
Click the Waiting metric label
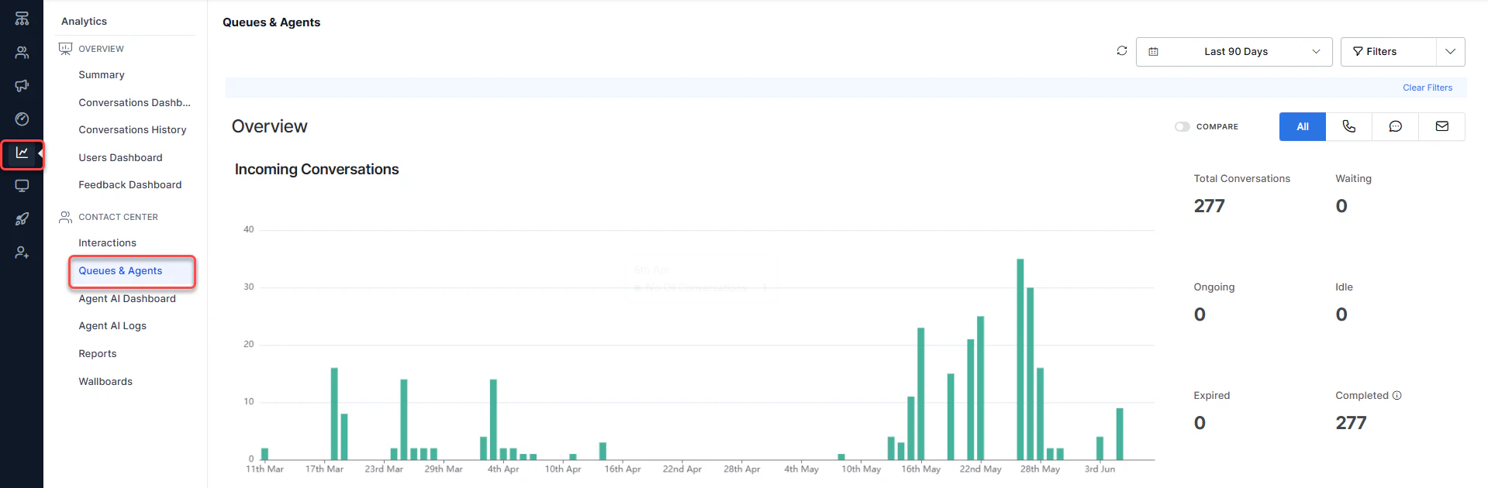[x=1353, y=179]
